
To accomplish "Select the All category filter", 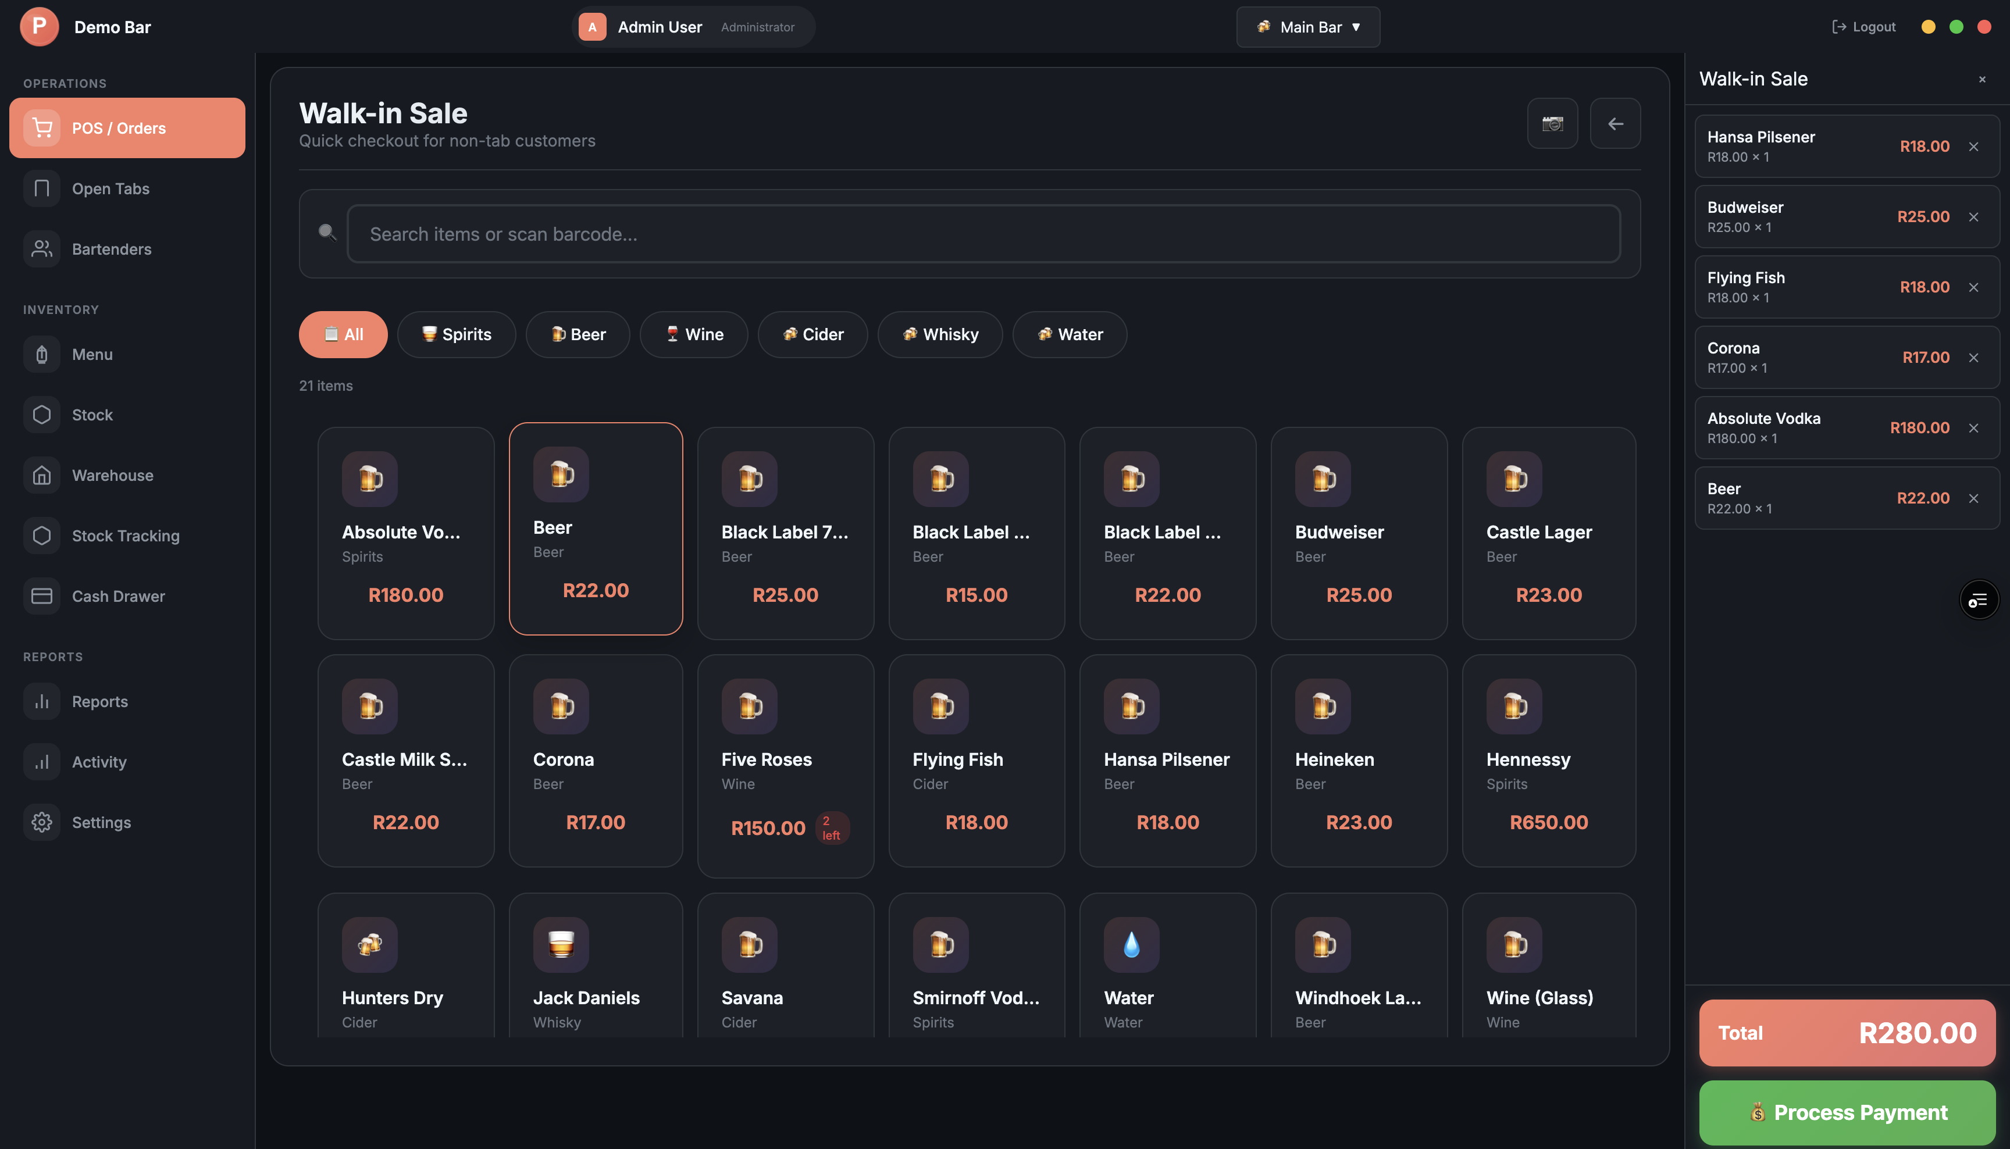I will click(x=343, y=334).
